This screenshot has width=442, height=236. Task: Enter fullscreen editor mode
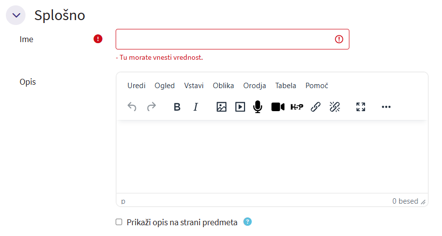(x=361, y=107)
